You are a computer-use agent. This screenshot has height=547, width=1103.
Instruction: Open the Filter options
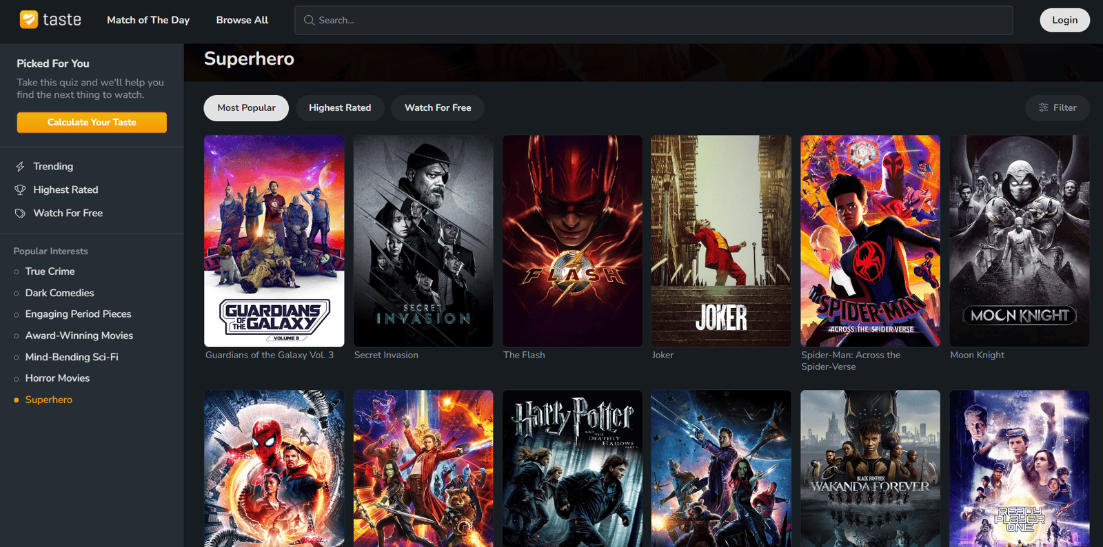click(x=1058, y=107)
